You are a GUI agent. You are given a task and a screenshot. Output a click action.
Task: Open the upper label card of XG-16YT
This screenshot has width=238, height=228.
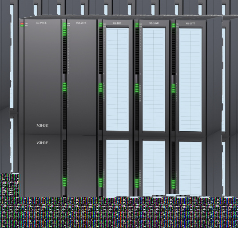coord(190,80)
